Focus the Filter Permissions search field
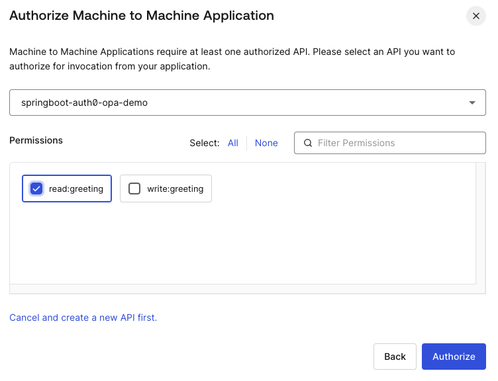The image size is (498, 381). point(397,143)
